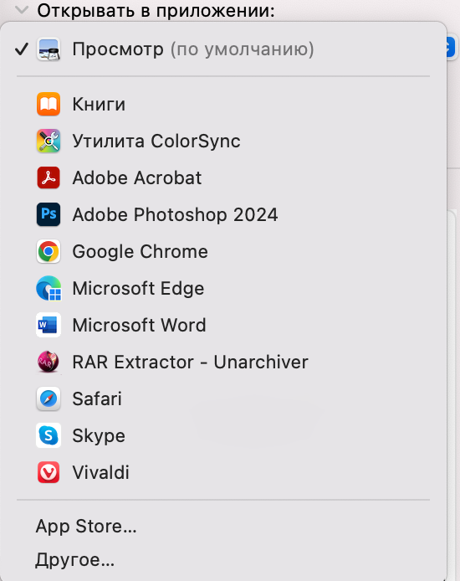This screenshot has width=460, height=581.
Task: Choose RAR Extractor - Unarchiver entry
Action: click(x=223, y=362)
